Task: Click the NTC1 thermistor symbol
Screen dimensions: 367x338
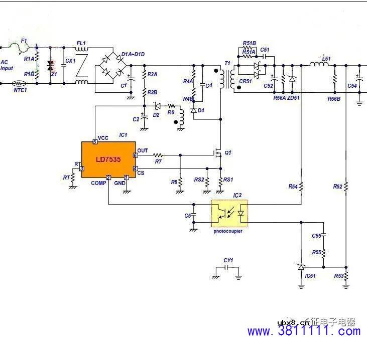Action: [19, 83]
